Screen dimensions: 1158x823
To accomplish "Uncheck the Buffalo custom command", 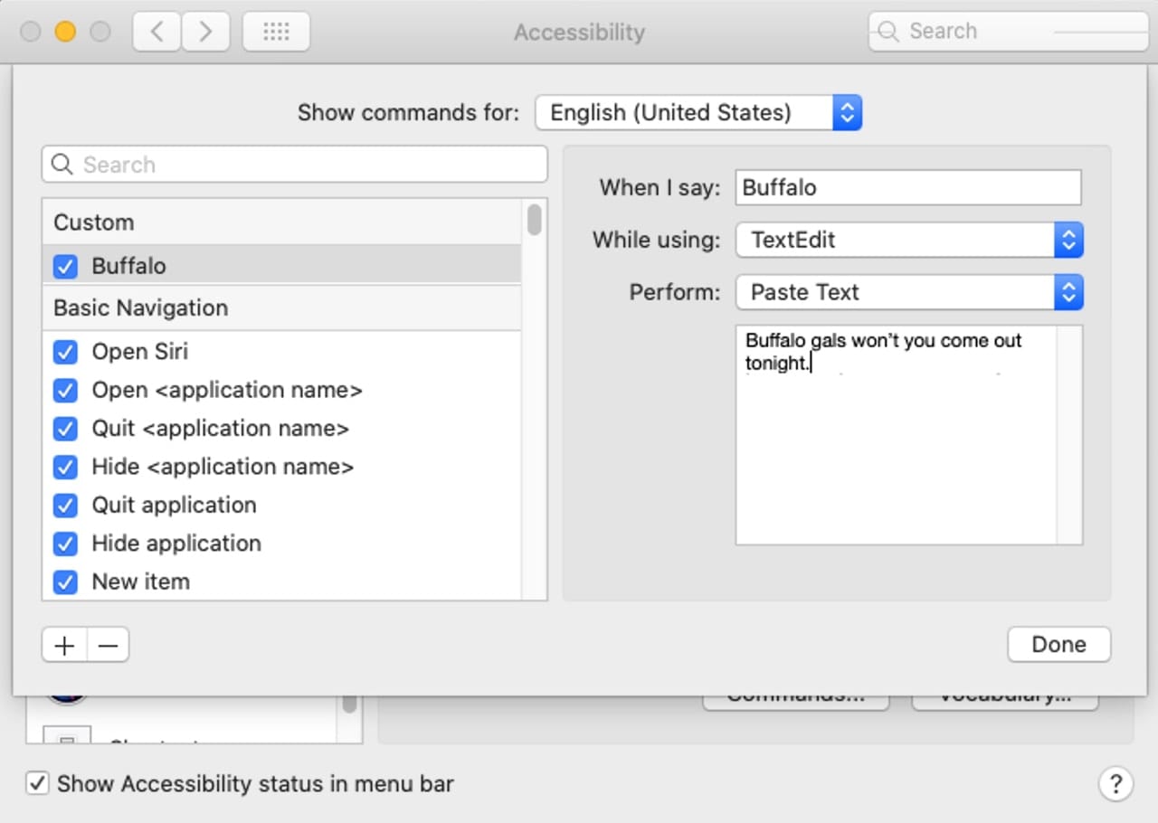I will 65,266.
